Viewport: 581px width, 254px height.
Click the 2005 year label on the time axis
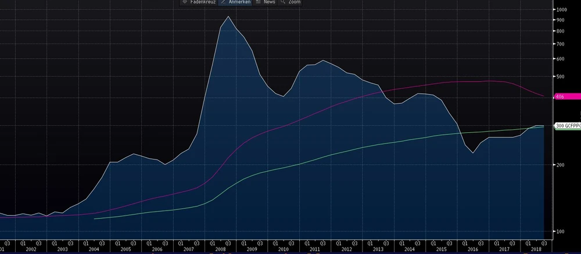click(125, 249)
